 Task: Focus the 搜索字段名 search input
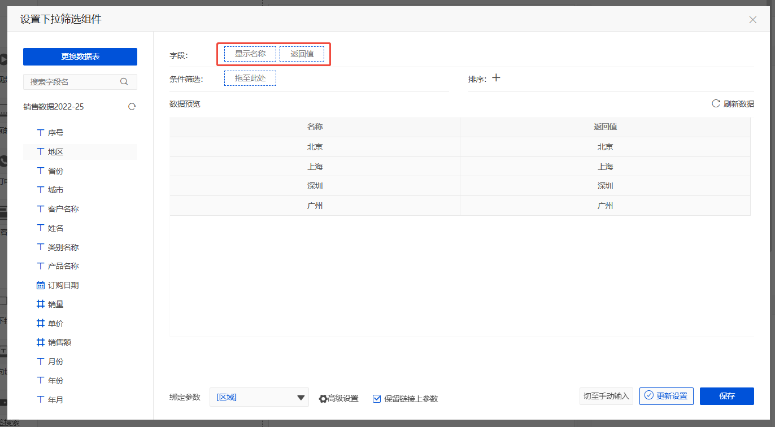(72, 82)
